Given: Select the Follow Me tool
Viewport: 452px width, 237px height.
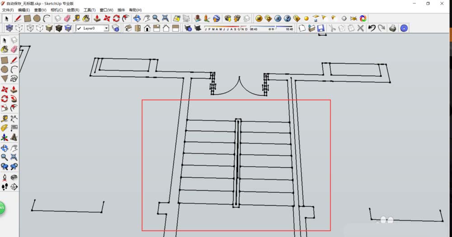Looking at the screenshot, I should pos(14,99).
